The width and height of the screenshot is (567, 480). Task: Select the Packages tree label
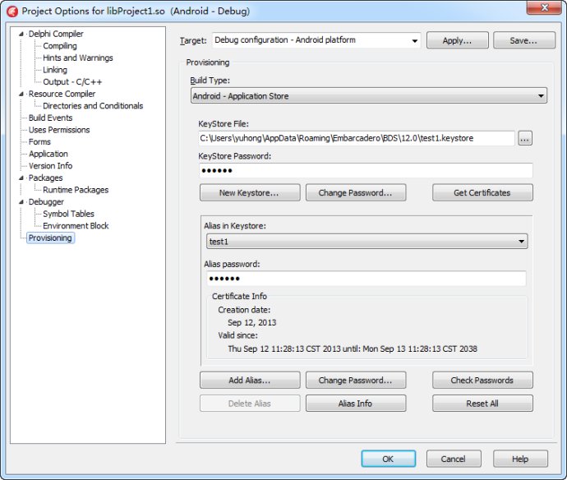[x=45, y=178]
